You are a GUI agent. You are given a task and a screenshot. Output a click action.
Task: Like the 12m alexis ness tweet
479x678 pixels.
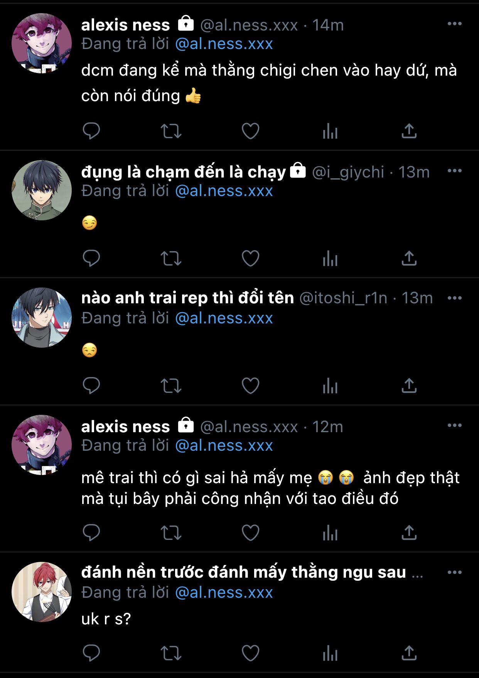click(x=250, y=533)
